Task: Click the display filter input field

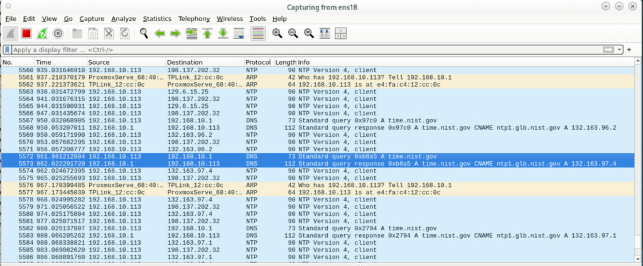Action: pyautogui.click(x=301, y=50)
